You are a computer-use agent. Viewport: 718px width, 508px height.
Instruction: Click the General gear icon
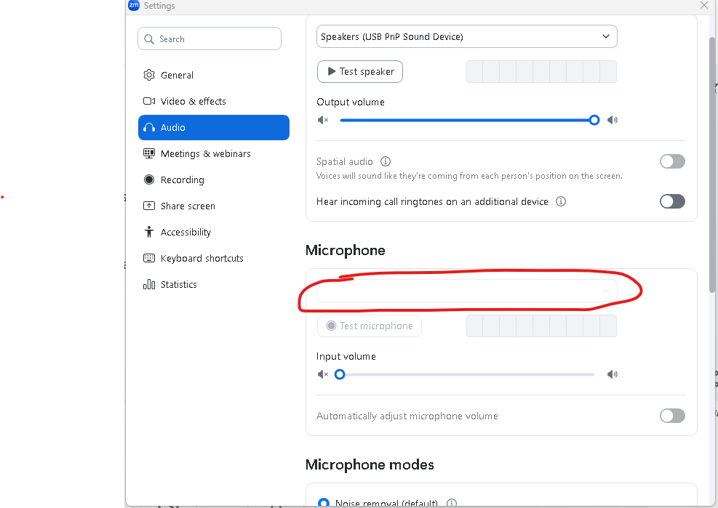click(x=149, y=75)
